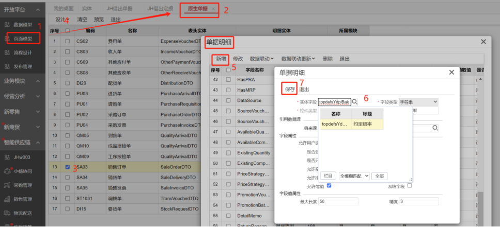
Task: Open 销售管理 via its chart icon
Action: (x=7, y=199)
